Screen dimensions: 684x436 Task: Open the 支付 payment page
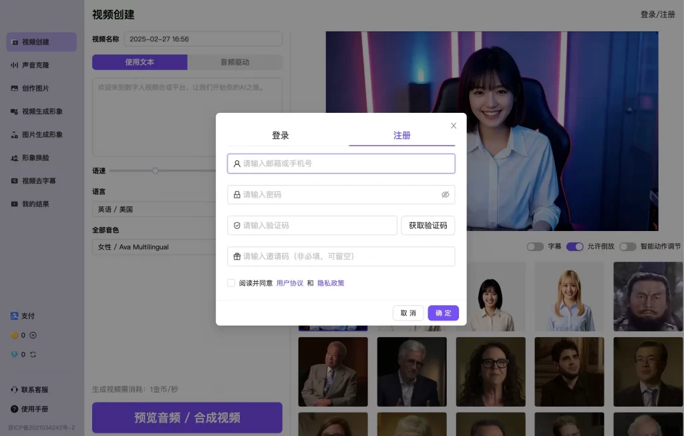pyautogui.click(x=23, y=316)
